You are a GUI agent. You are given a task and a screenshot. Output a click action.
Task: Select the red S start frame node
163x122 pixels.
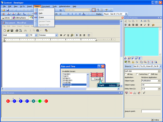click(8, 101)
